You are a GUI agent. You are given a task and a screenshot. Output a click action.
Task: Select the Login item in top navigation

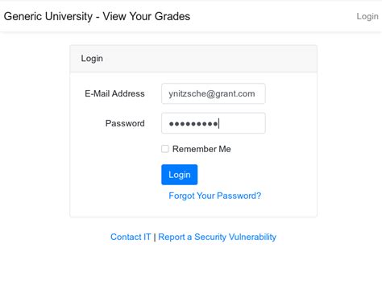367,16
